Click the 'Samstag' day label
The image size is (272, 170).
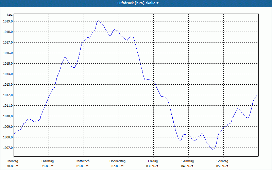click(x=188, y=161)
